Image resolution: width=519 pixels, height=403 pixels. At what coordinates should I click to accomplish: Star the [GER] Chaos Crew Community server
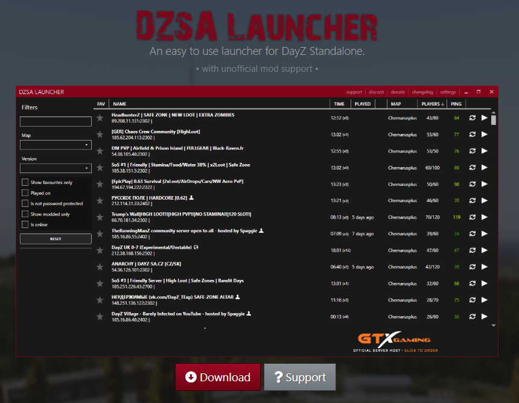[x=100, y=135]
